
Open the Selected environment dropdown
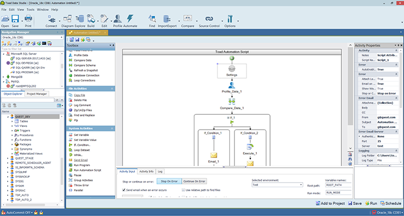[301, 185]
